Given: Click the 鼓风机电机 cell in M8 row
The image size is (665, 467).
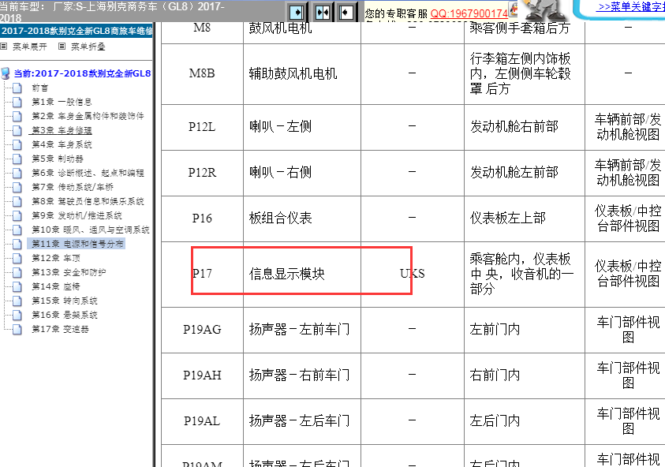Looking at the screenshot, I should 302,32.
